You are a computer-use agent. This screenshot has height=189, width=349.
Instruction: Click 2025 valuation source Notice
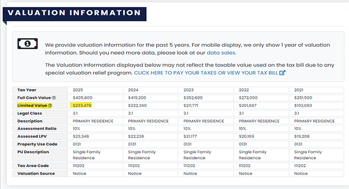click(79, 174)
